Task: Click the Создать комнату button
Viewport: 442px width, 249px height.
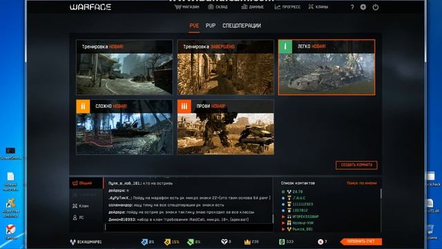Action: tap(356, 165)
